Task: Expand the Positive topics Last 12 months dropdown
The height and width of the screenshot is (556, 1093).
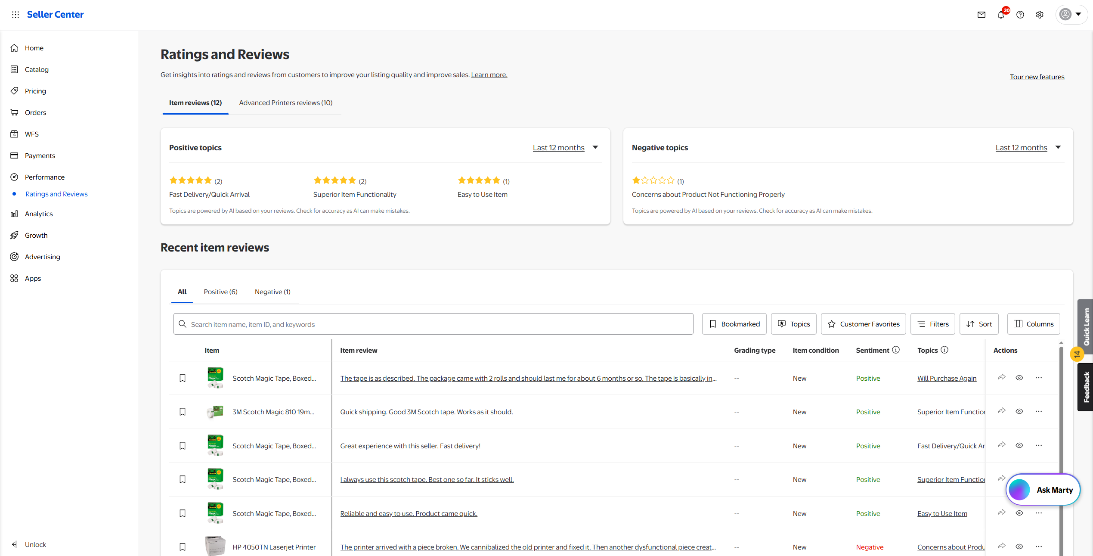Action: click(565, 148)
